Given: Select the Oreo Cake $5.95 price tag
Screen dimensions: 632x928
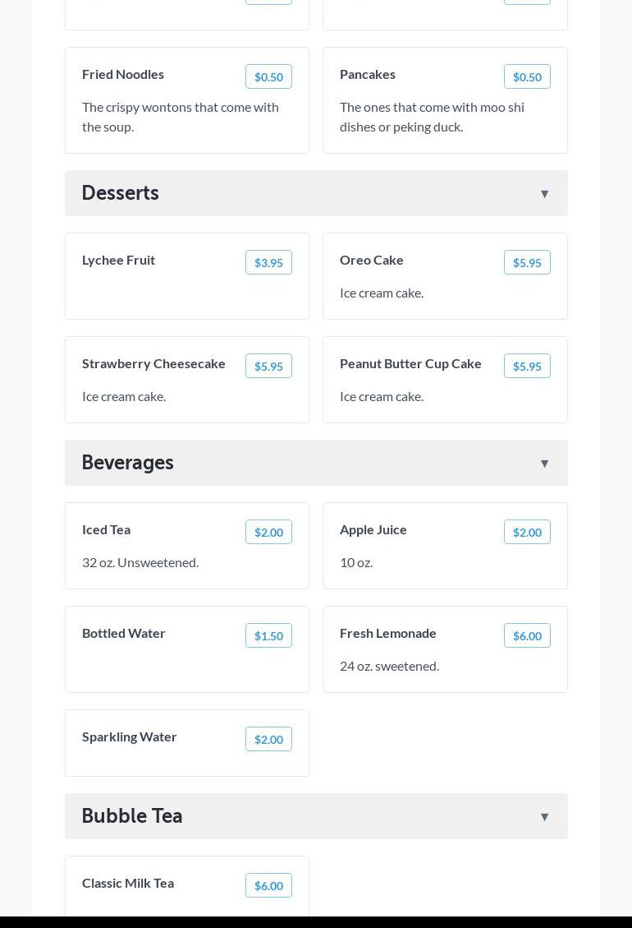Looking at the screenshot, I should [x=527, y=262].
